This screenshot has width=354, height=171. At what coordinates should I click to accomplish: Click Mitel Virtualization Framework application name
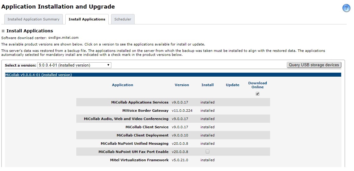(139, 160)
